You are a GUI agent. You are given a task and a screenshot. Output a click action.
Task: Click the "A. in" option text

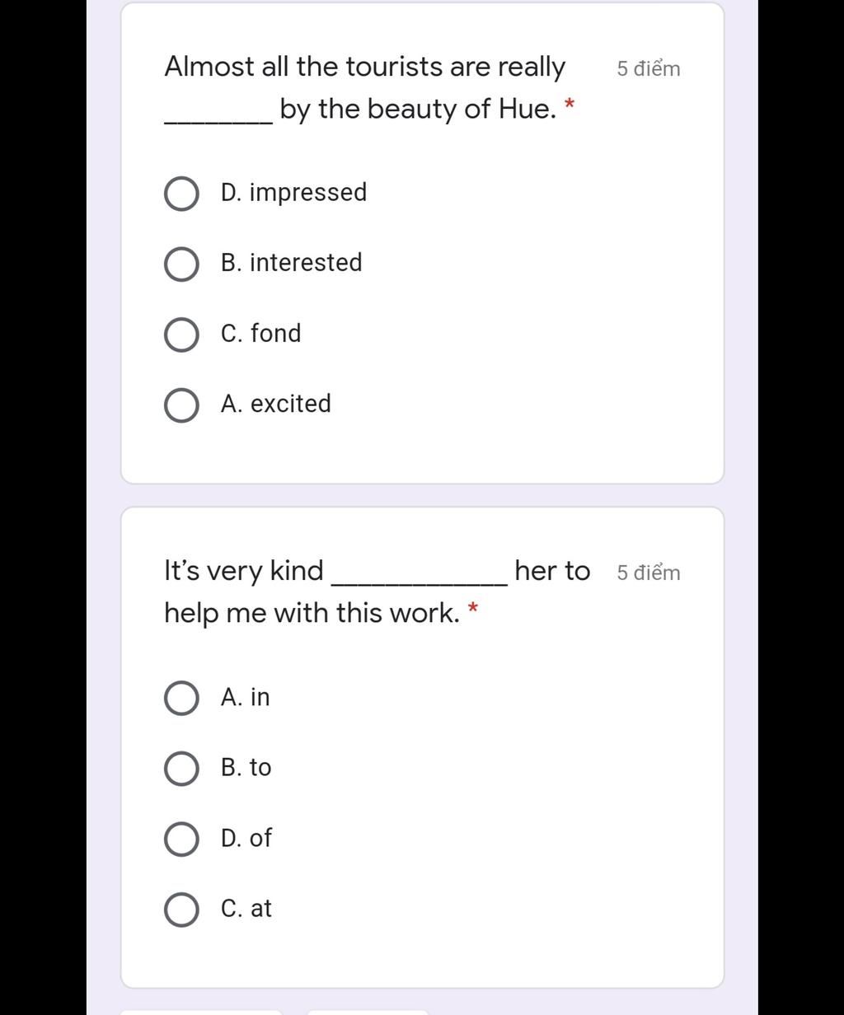(x=245, y=697)
